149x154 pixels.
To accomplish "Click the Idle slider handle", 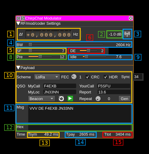I will 86,57.
